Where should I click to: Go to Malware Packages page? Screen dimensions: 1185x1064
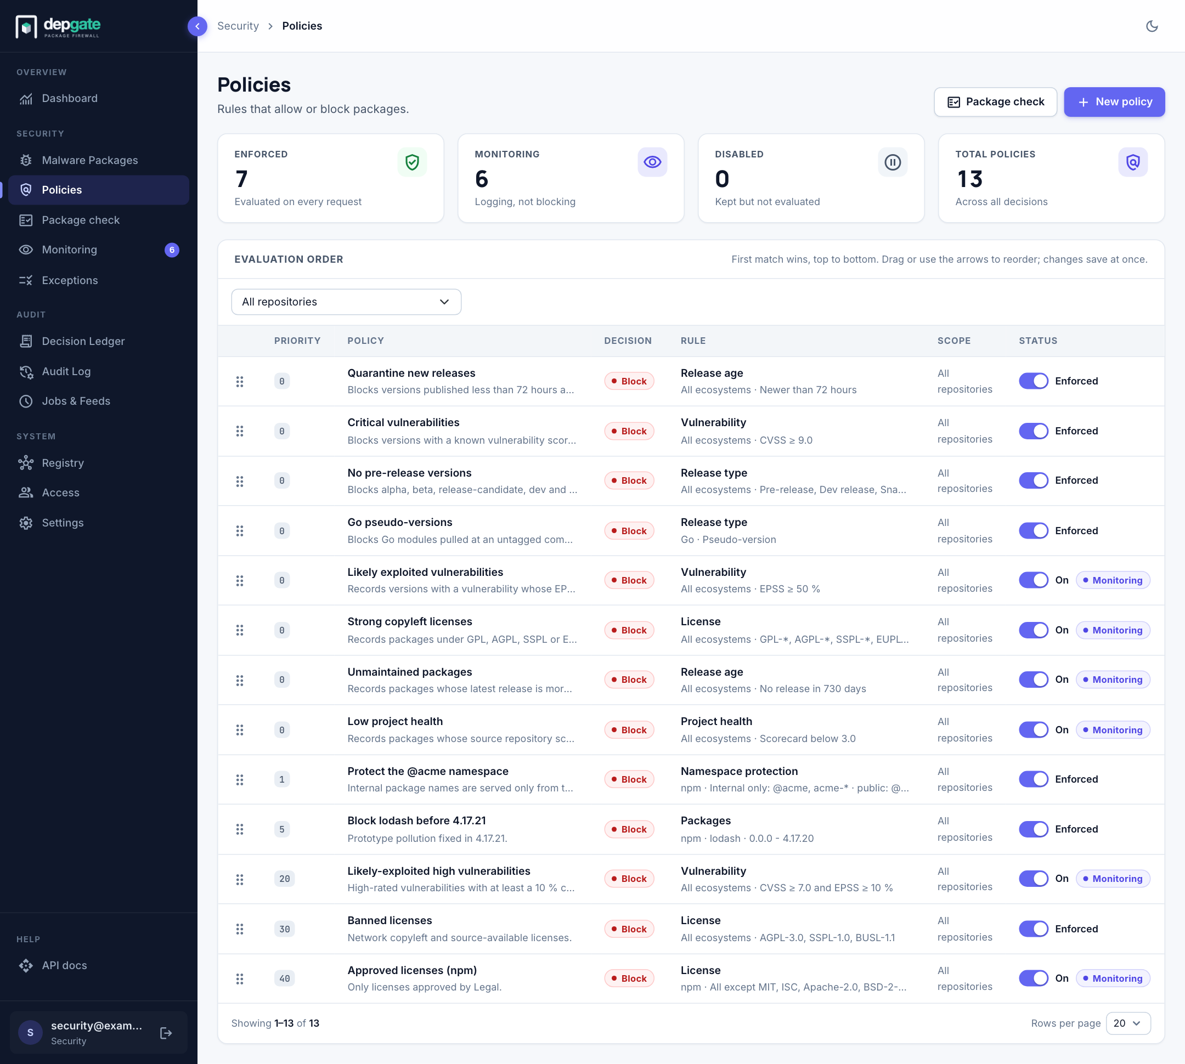tap(98, 160)
